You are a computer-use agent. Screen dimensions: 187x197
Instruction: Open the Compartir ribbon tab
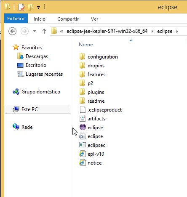68,19
